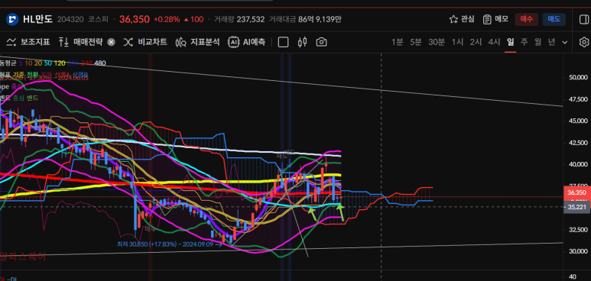Click the HL만도 stock name
591x281 pixels.
click(37, 19)
